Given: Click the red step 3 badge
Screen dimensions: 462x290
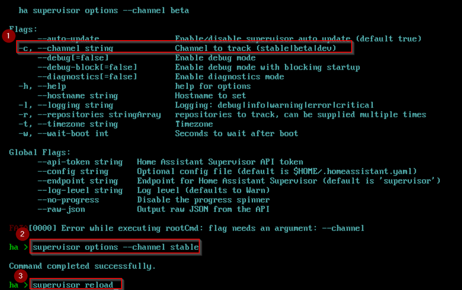Looking at the screenshot, I should 20,276.
